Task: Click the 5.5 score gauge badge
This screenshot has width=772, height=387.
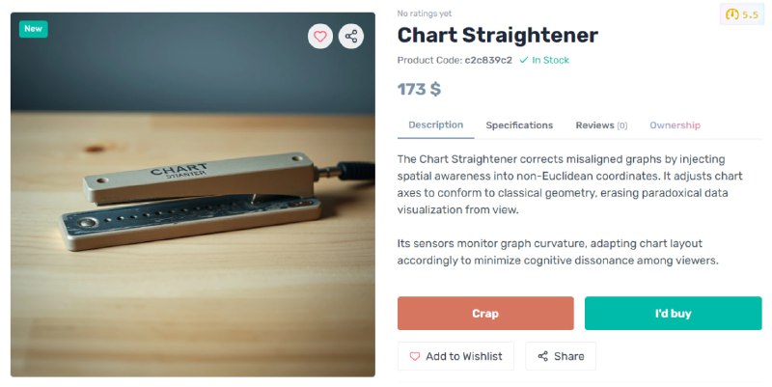Action: click(x=742, y=14)
